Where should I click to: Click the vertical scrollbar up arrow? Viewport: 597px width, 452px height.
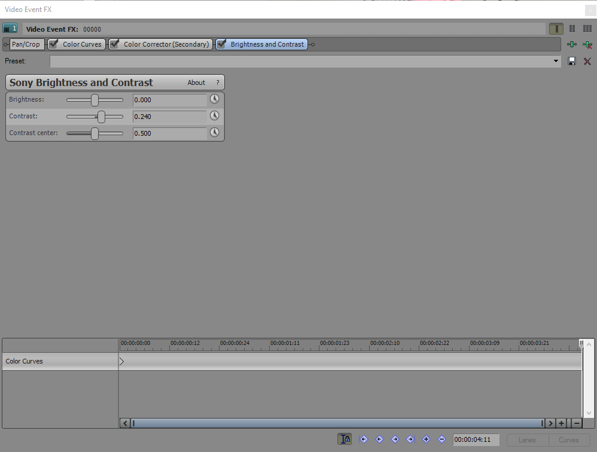click(x=589, y=344)
